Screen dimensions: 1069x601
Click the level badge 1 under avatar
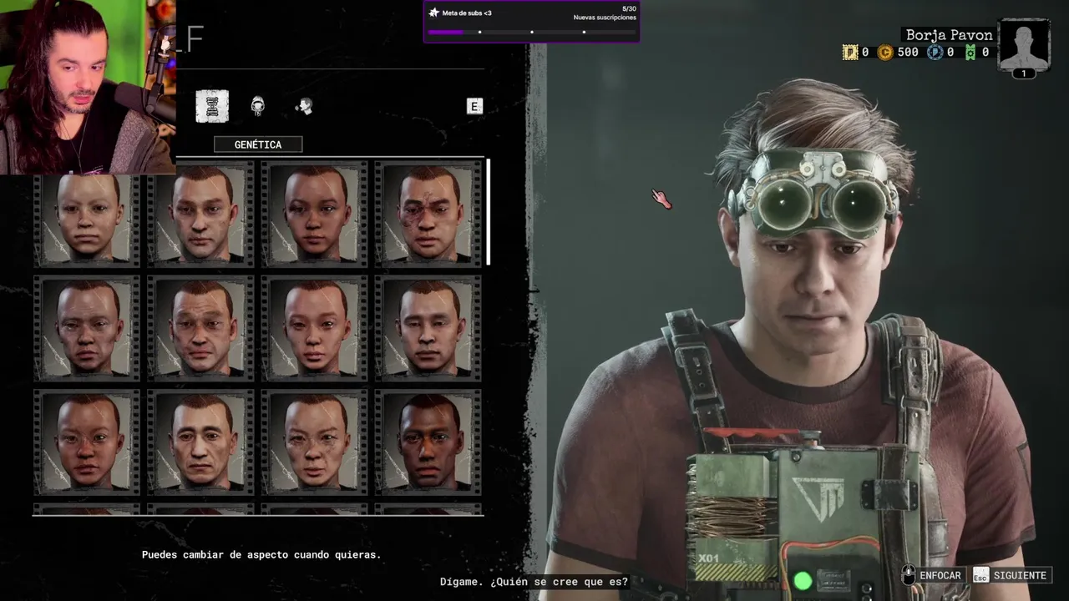1024,73
